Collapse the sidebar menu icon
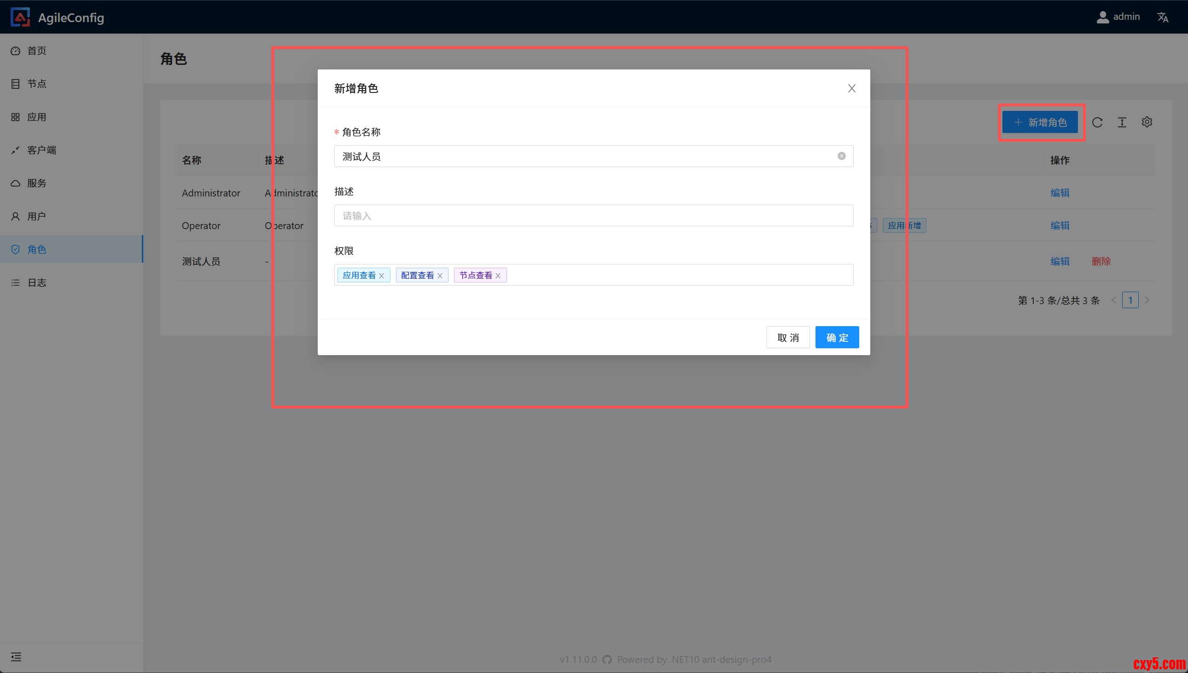The height and width of the screenshot is (673, 1188). (x=16, y=657)
